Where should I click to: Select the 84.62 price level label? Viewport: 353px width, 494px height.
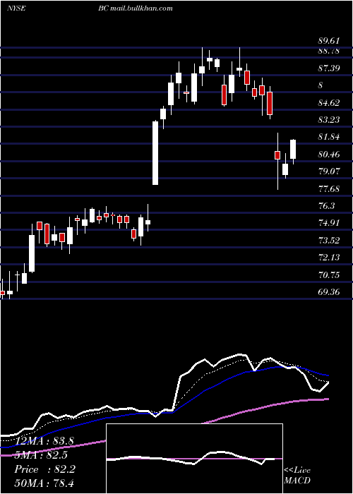click(329, 103)
